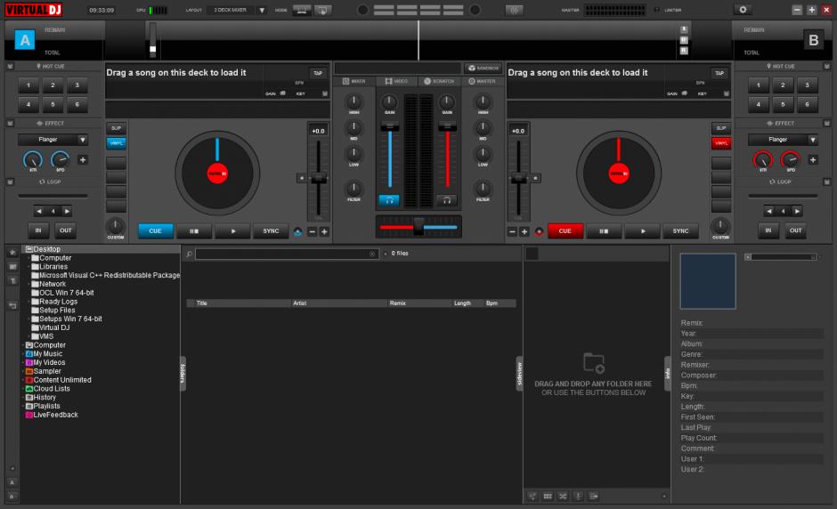837x509 pixels.
Task: Open the info side tab
Action: coord(667,374)
